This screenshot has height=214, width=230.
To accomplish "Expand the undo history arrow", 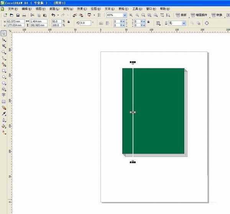I will tap(58, 15).
